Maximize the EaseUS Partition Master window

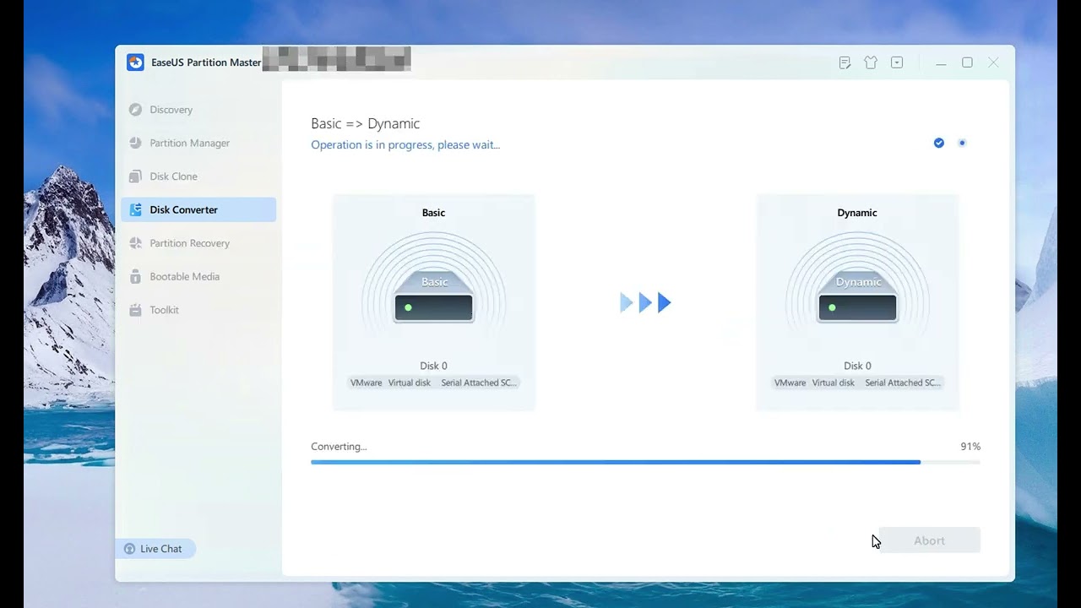[x=967, y=62]
